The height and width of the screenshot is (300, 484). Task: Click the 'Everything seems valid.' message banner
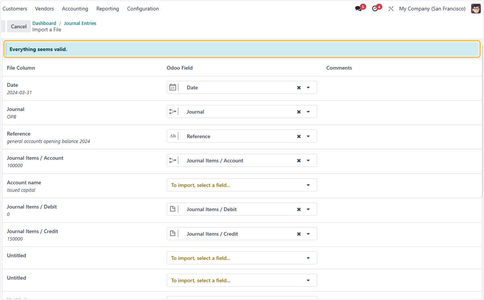[x=242, y=49]
